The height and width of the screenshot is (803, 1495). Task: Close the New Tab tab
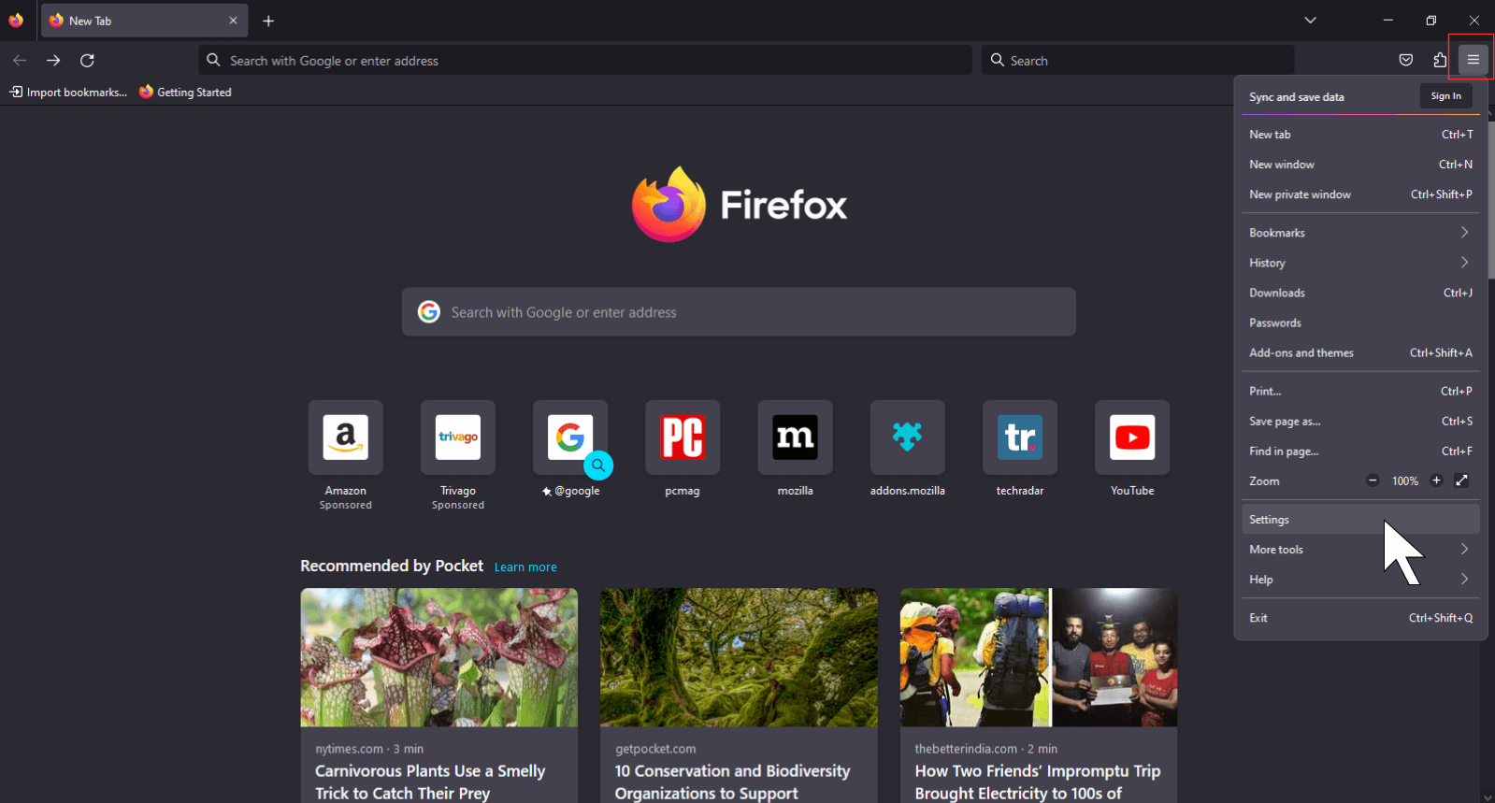[x=233, y=21]
